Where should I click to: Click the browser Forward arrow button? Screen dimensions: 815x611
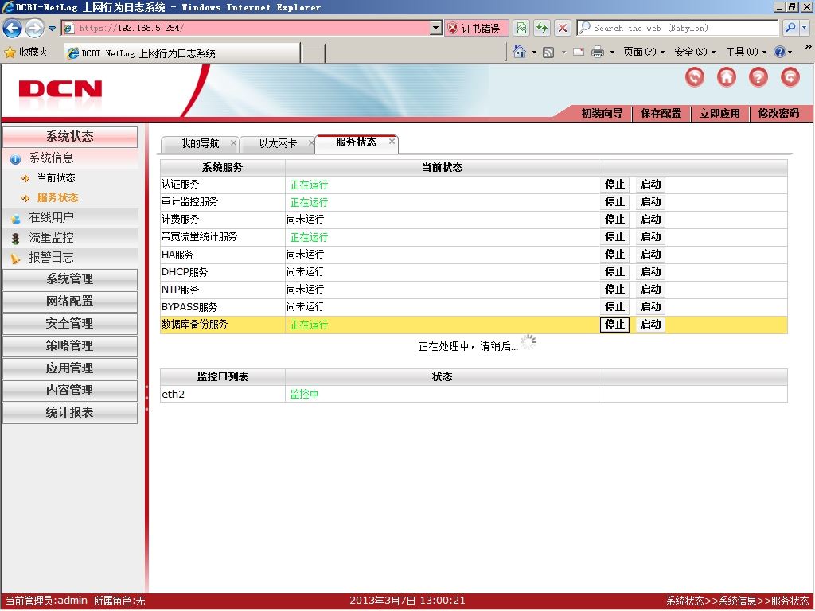[x=35, y=28]
